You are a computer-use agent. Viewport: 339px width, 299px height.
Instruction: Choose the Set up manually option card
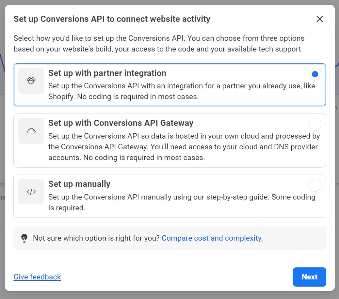pos(169,192)
